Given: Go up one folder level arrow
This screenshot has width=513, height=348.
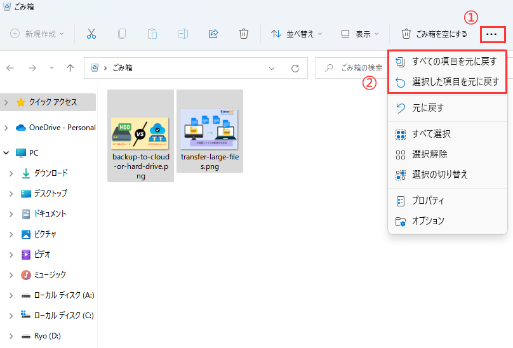Looking at the screenshot, I should (70, 68).
